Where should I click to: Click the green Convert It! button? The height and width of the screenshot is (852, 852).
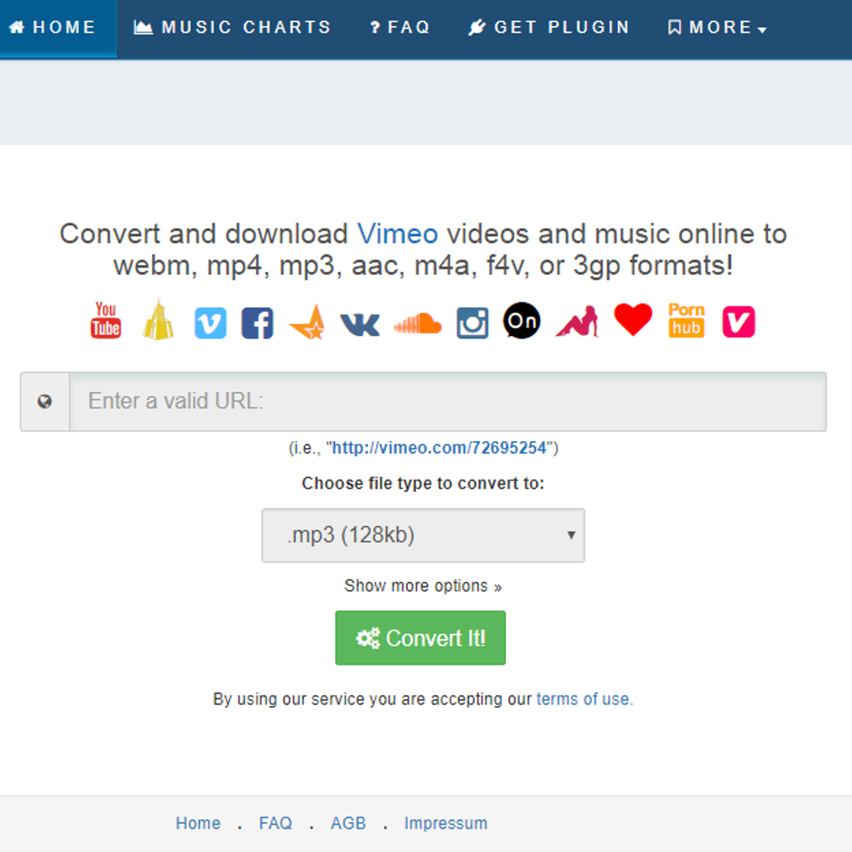coord(421,638)
